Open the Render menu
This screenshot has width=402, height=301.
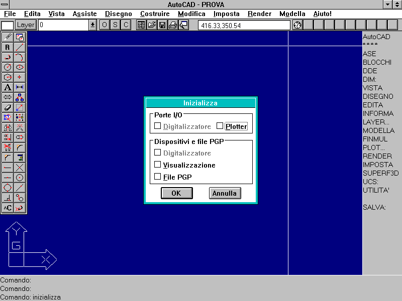point(259,14)
